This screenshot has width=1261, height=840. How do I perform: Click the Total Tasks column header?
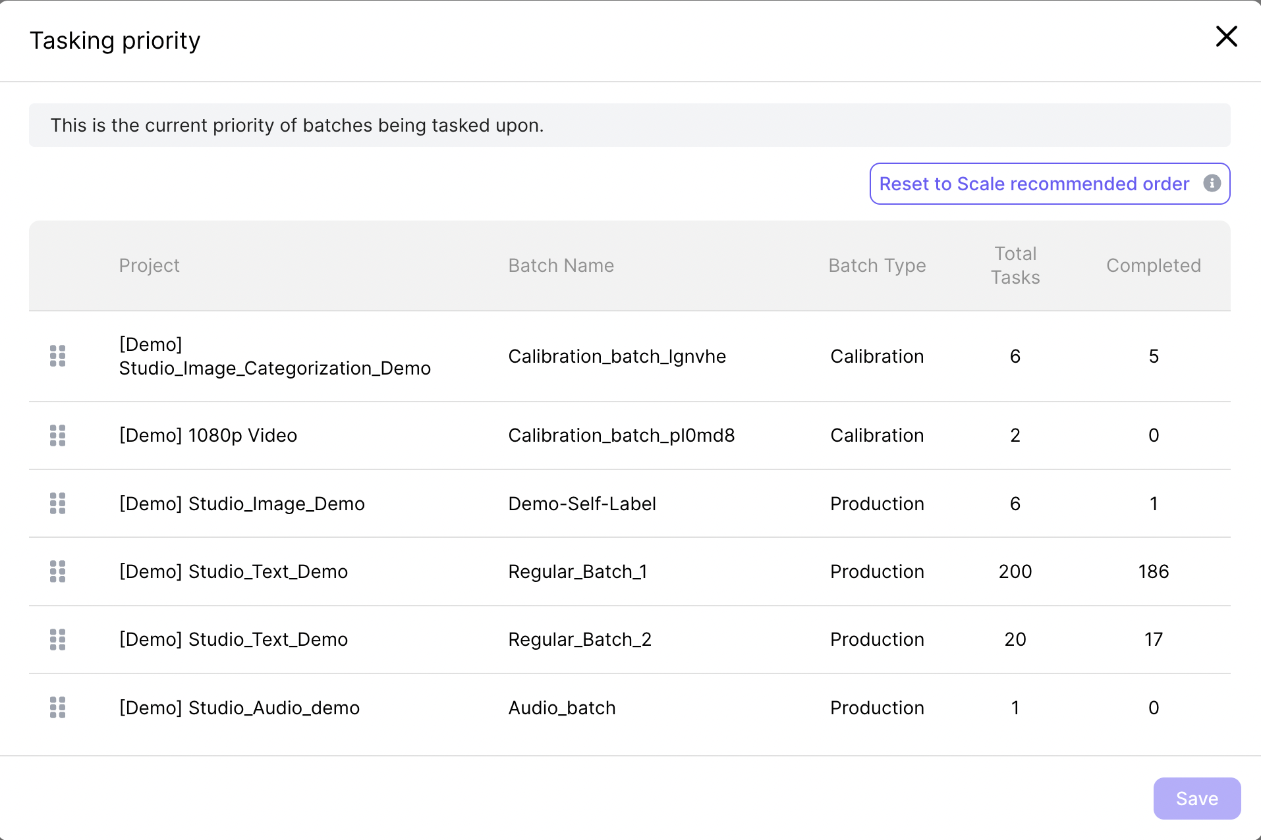[1015, 265]
